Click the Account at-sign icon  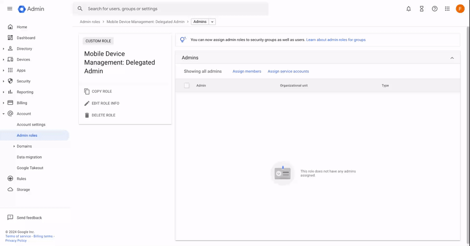point(10,114)
